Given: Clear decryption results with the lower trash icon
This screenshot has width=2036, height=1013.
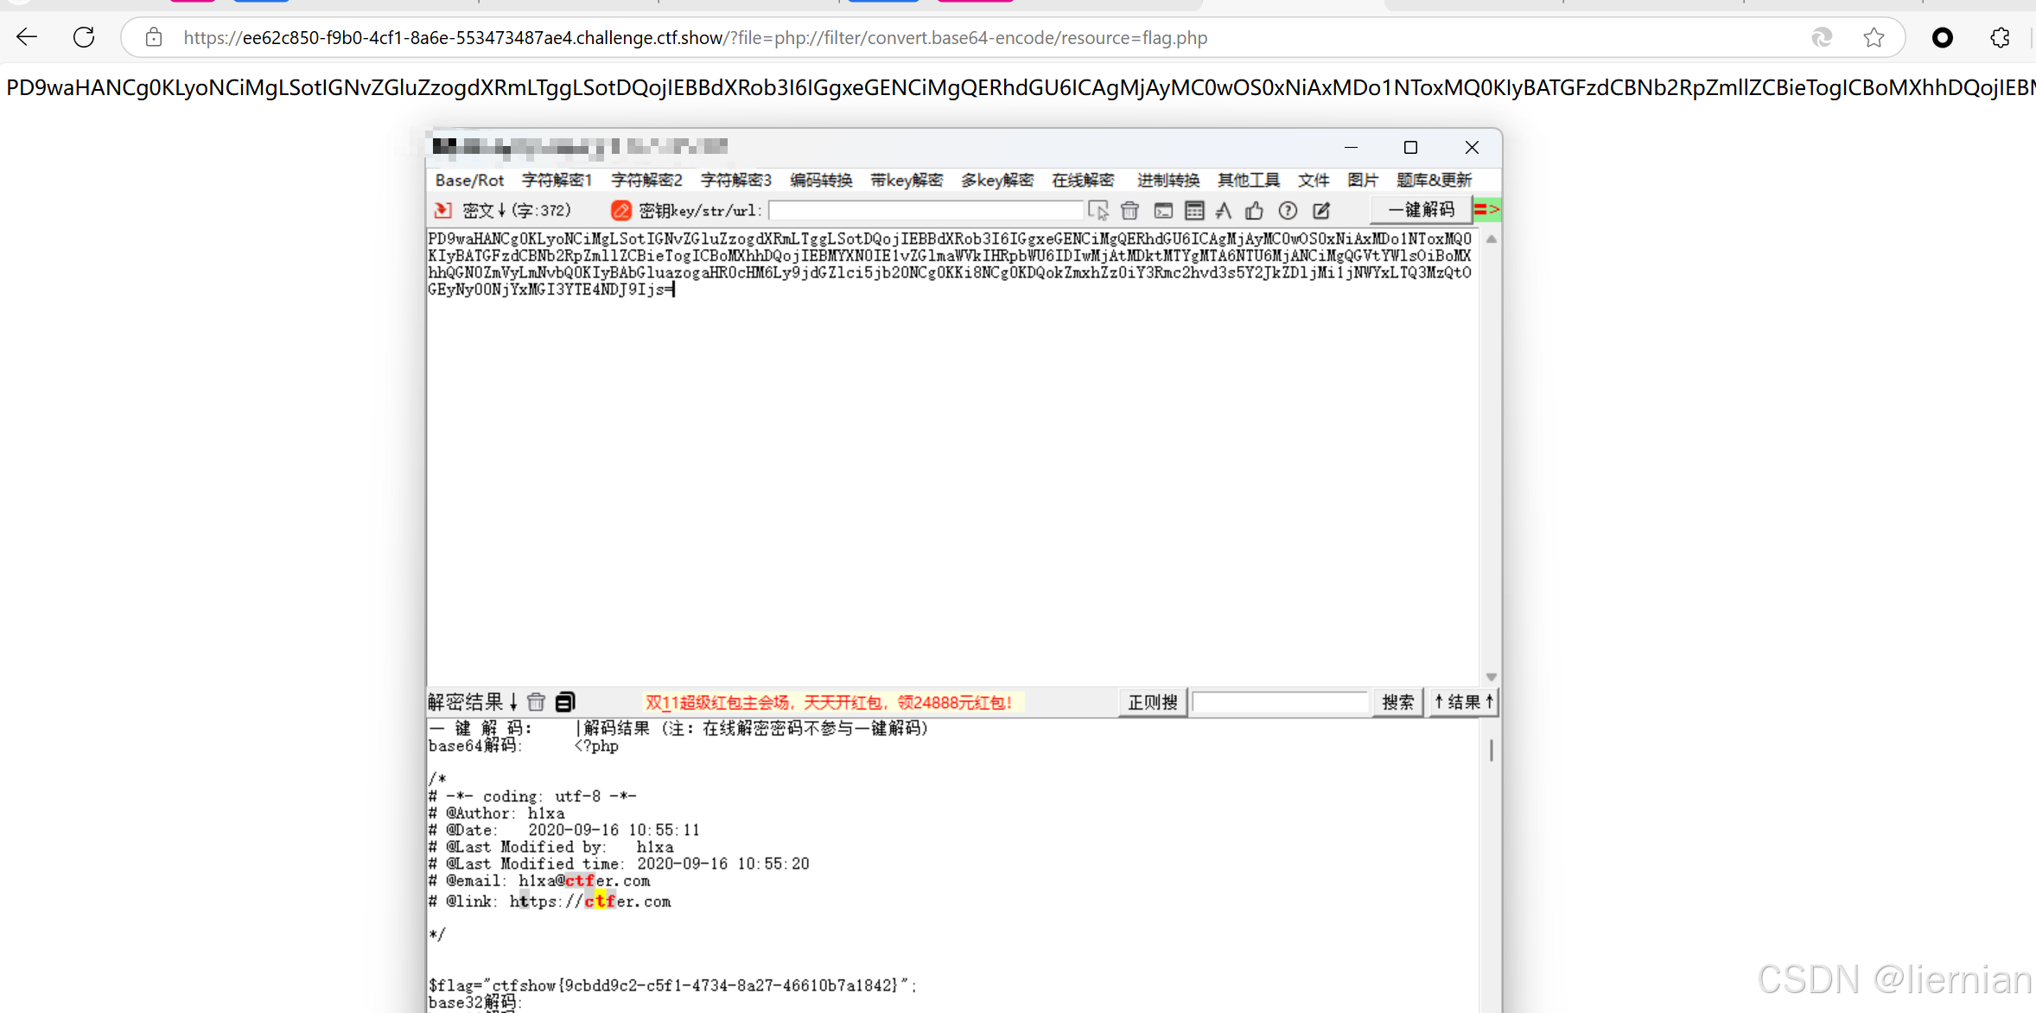Looking at the screenshot, I should [x=536, y=702].
